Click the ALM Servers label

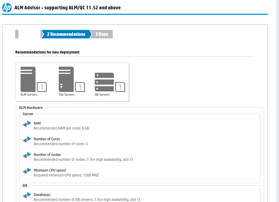(x=29, y=95)
